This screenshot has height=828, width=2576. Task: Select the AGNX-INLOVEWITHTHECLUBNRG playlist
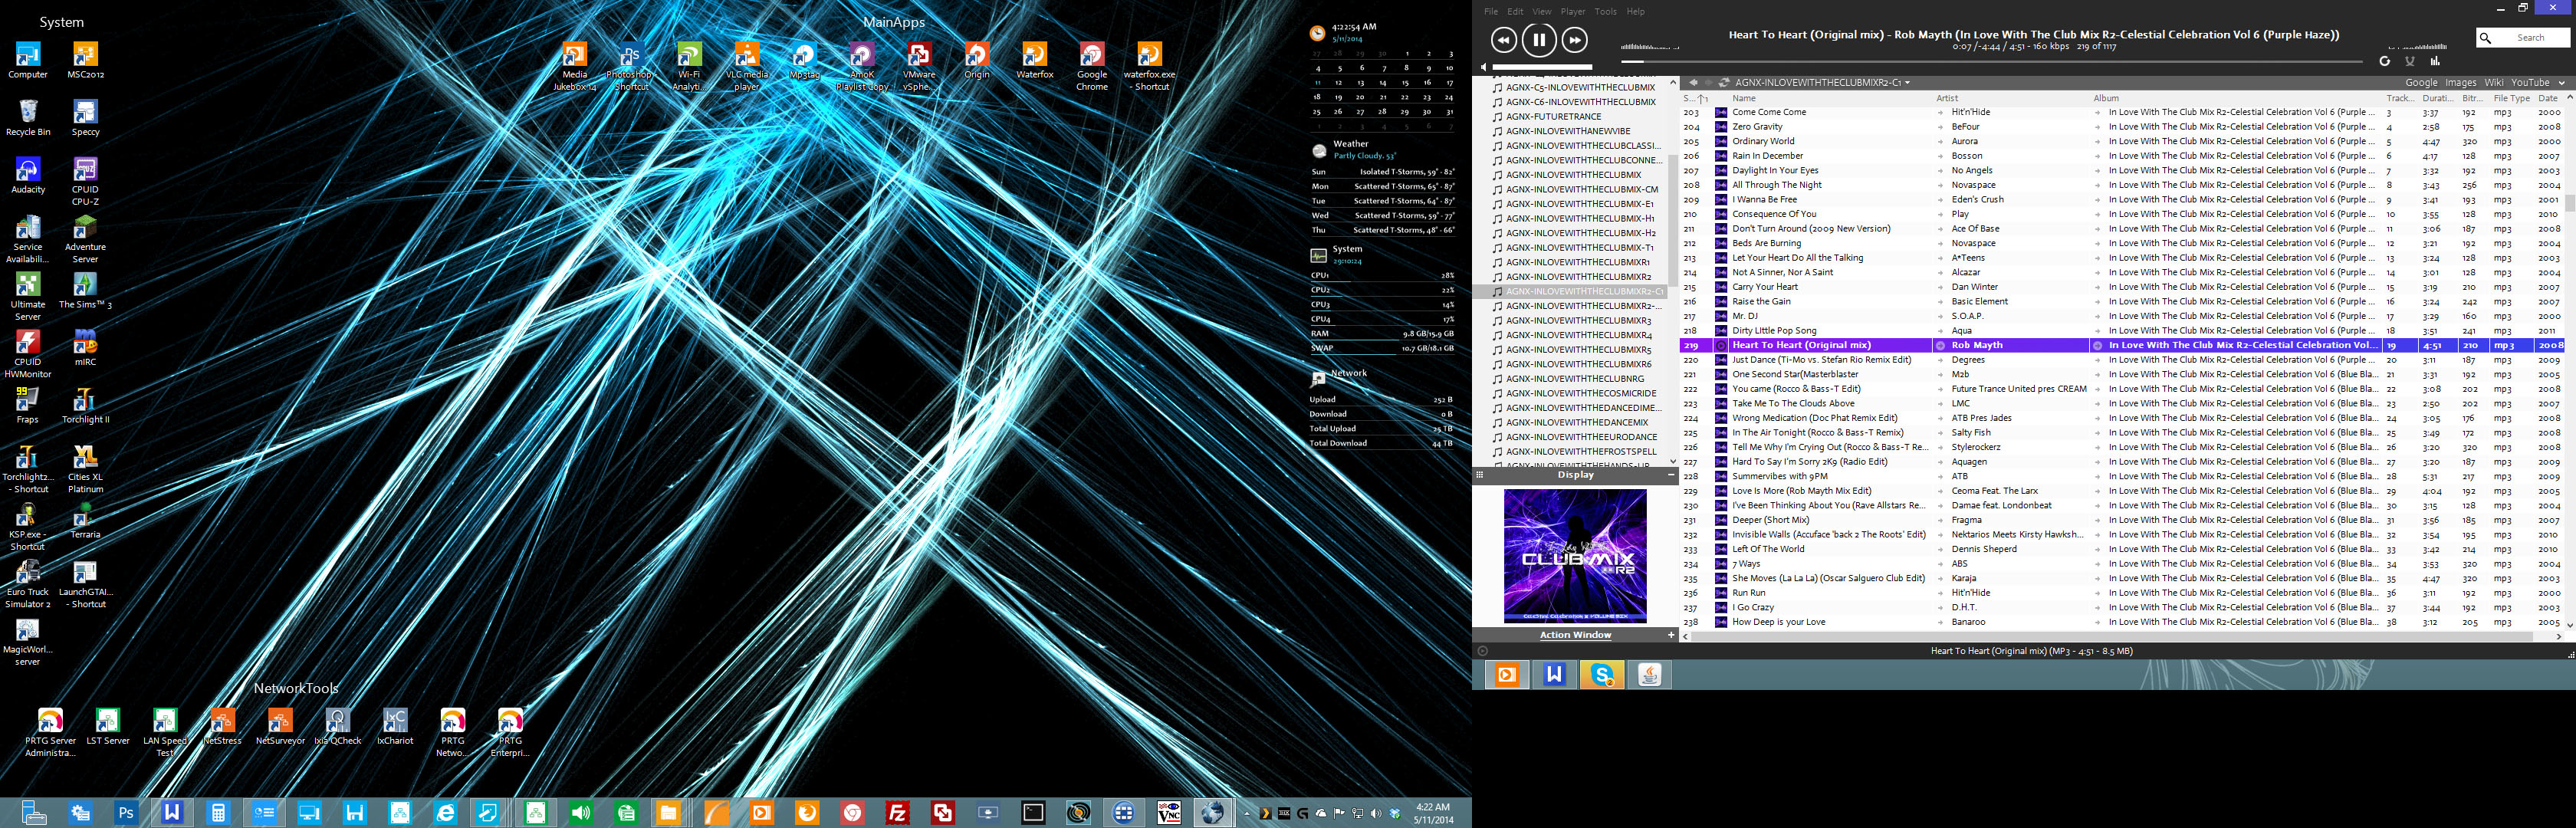coord(1574,379)
